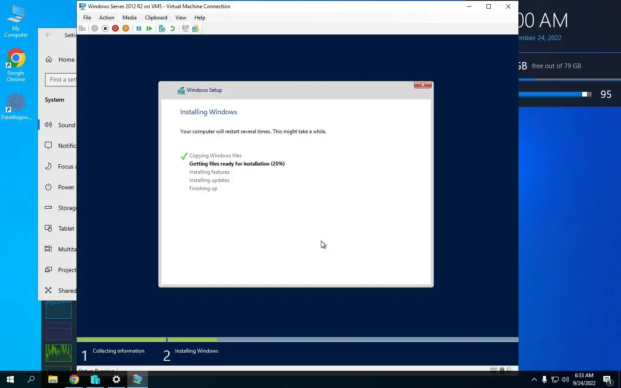Screen dimensions: 621x388
Task: Click the blue performance graph thumbnail
Action: pyautogui.click(x=59, y=310)
